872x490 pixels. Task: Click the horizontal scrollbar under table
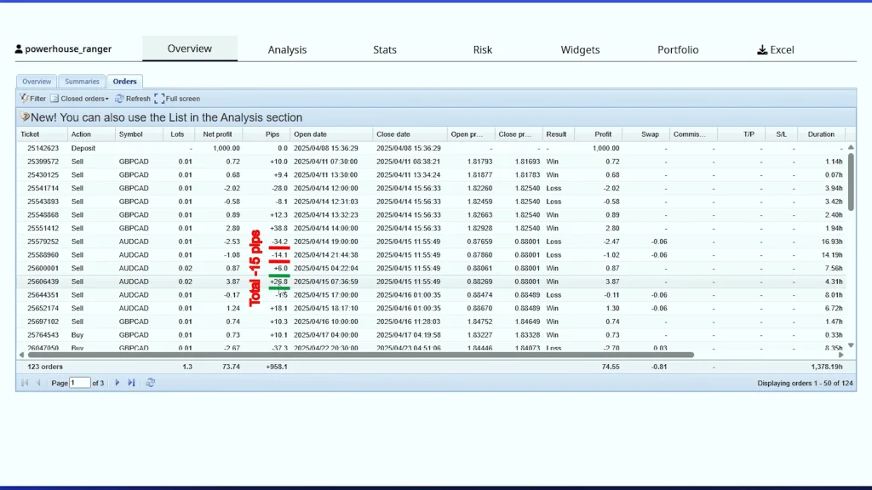click(x=358, y=355)
